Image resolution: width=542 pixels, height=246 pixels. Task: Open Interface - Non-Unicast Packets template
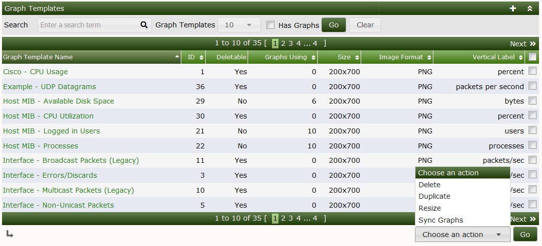click(x=58, y=205)
